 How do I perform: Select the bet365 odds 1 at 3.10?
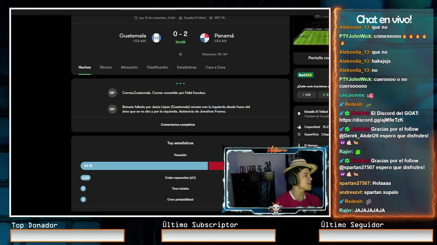[307, 95]
